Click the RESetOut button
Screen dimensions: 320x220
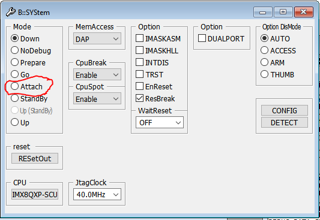point(35,158)
